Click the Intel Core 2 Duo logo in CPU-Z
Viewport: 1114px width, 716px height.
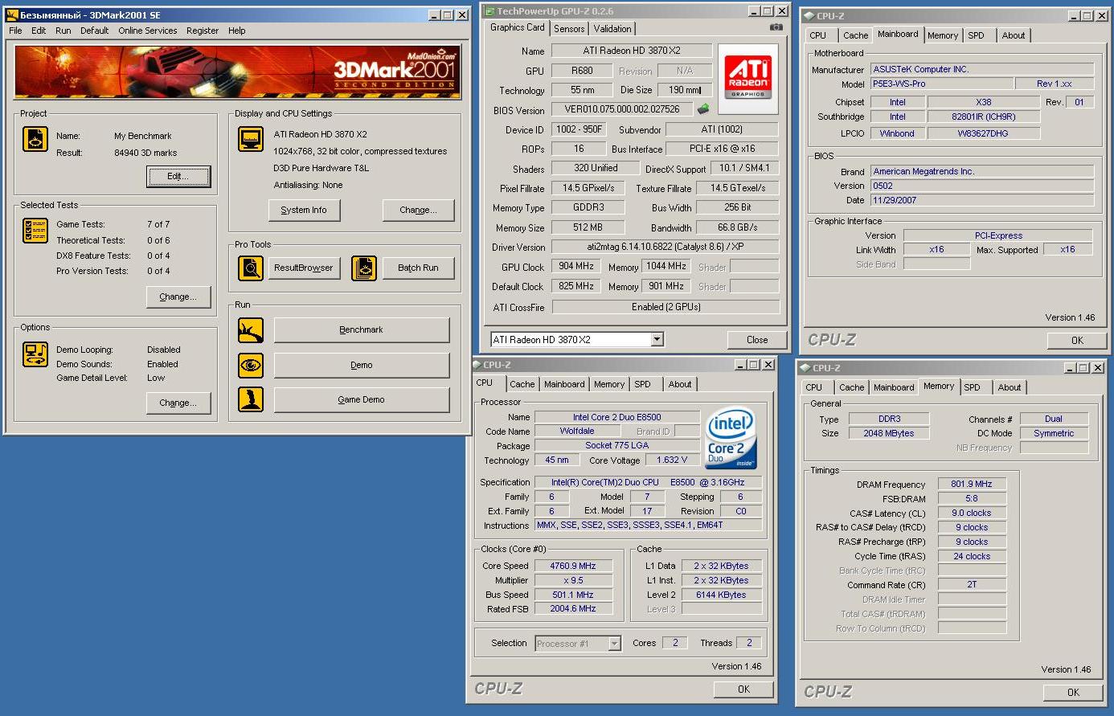(731, 439)
